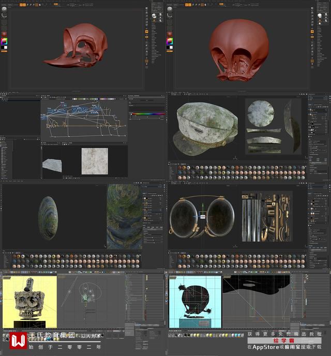Click rainbow hue gradient bar in Substance Designer window
Image resolution: width=331 pixels, height=356 pixels.
[x=148, y=114]
